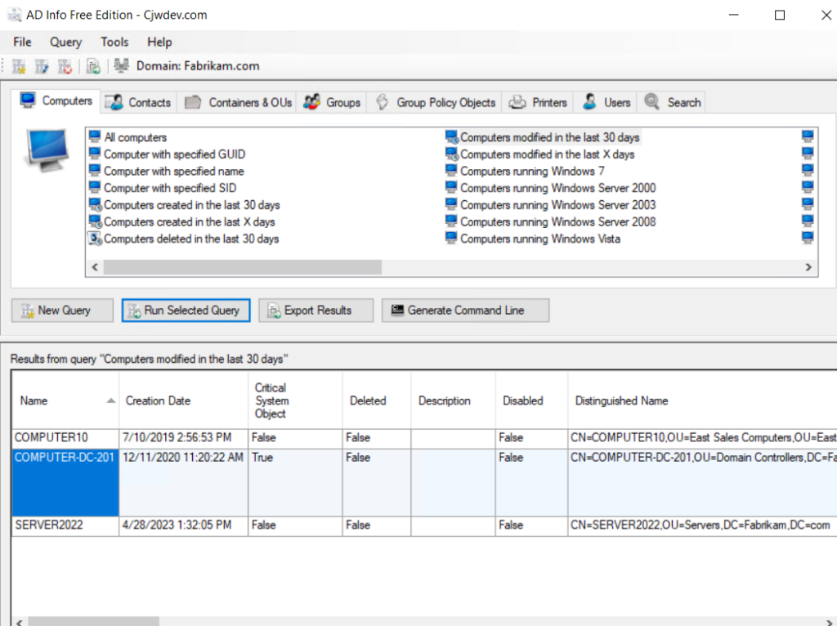Switch to the Printers tab

coord(538,102)
